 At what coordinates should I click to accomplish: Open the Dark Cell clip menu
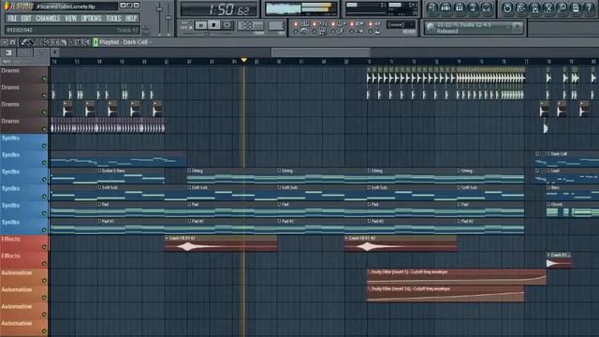pyautogui.click(x=548, y=154)
